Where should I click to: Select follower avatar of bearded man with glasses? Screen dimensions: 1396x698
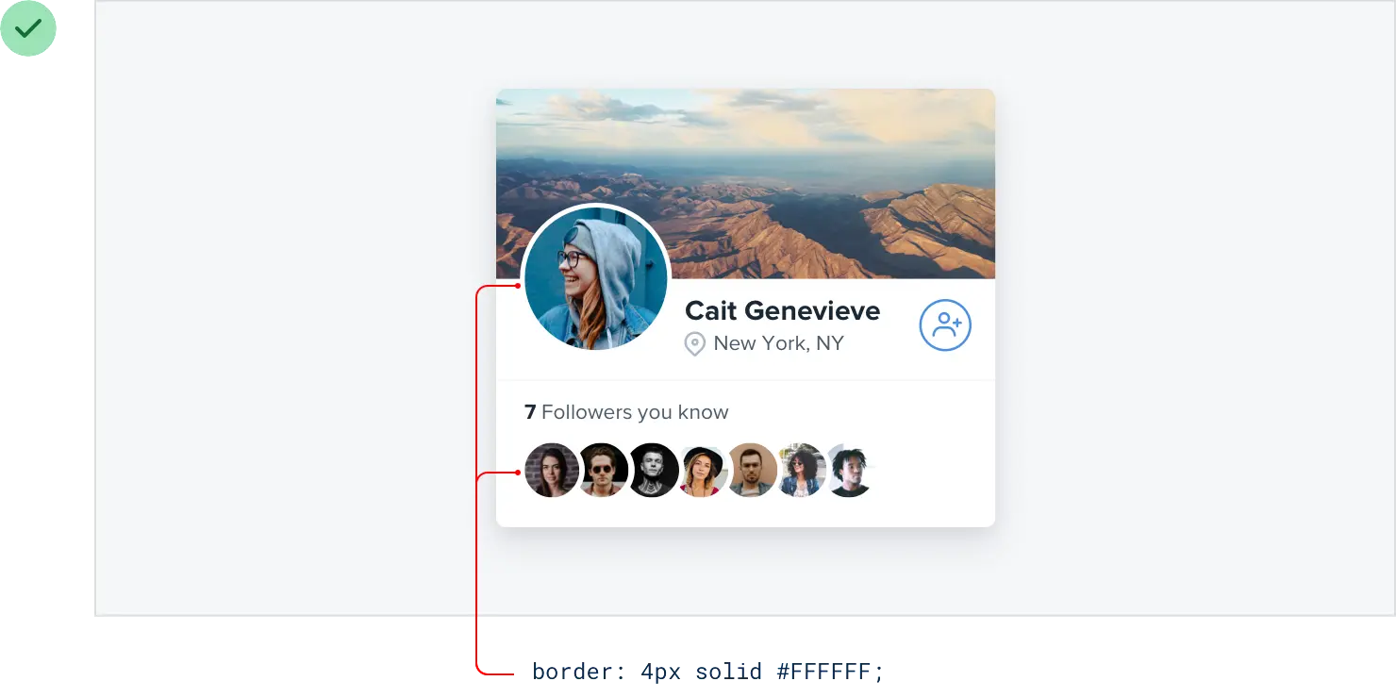752,471
